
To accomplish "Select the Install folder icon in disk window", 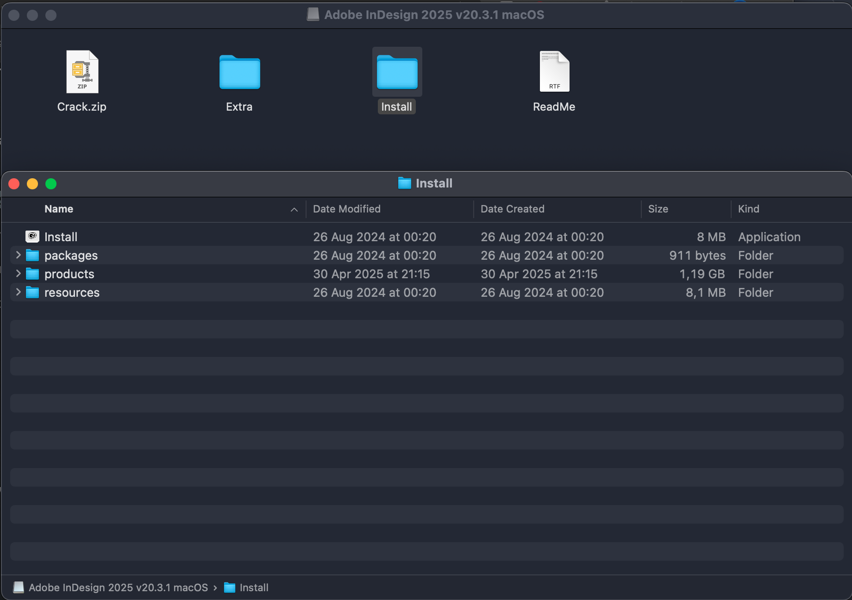I will coord(397,72).
